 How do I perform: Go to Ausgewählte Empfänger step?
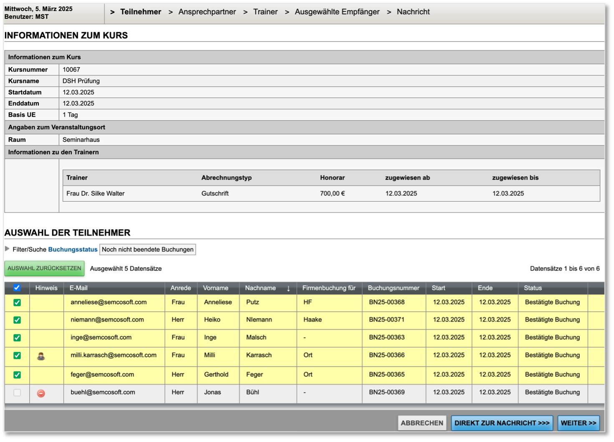coord(337,12)
